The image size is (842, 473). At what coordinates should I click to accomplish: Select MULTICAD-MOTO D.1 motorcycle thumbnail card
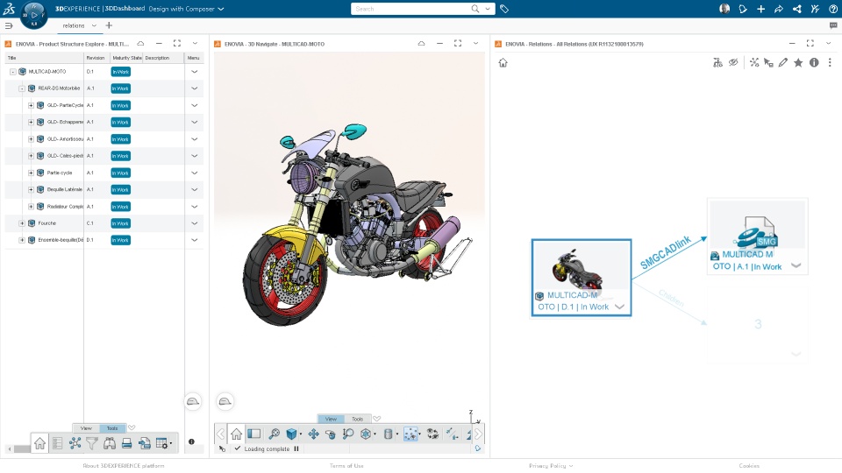click(581, 278)
